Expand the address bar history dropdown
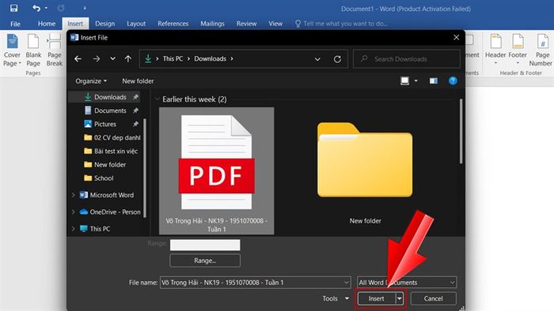This screenshot has height=311, width=554. point(317,59)
